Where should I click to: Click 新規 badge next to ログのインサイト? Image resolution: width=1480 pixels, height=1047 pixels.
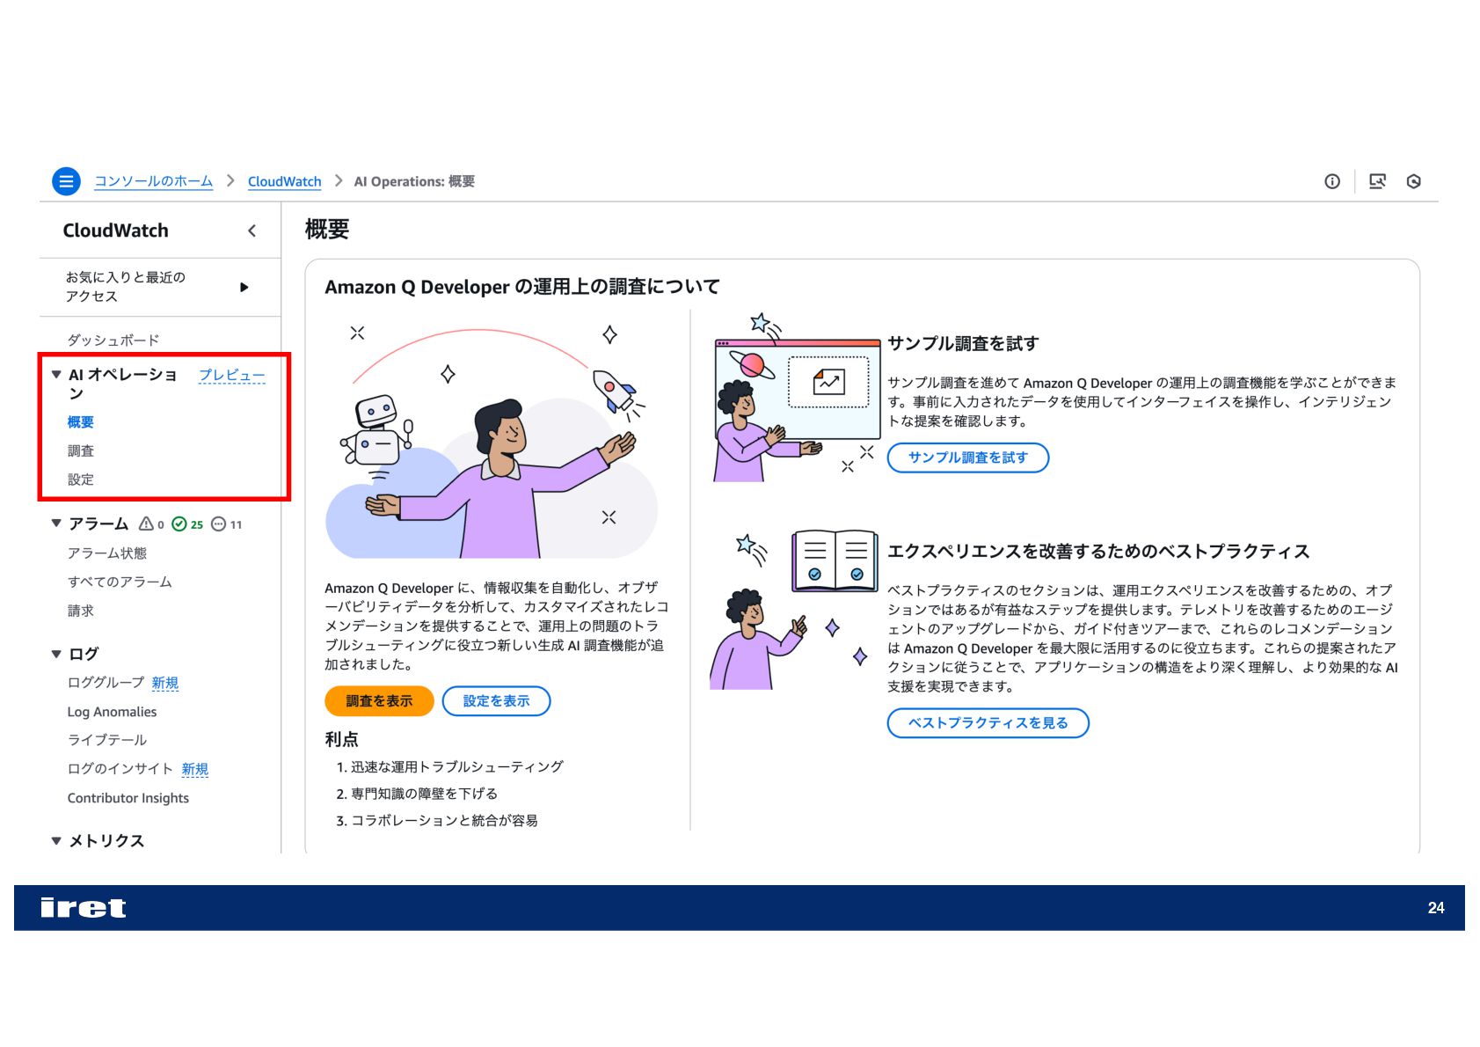tap(195, 769)
